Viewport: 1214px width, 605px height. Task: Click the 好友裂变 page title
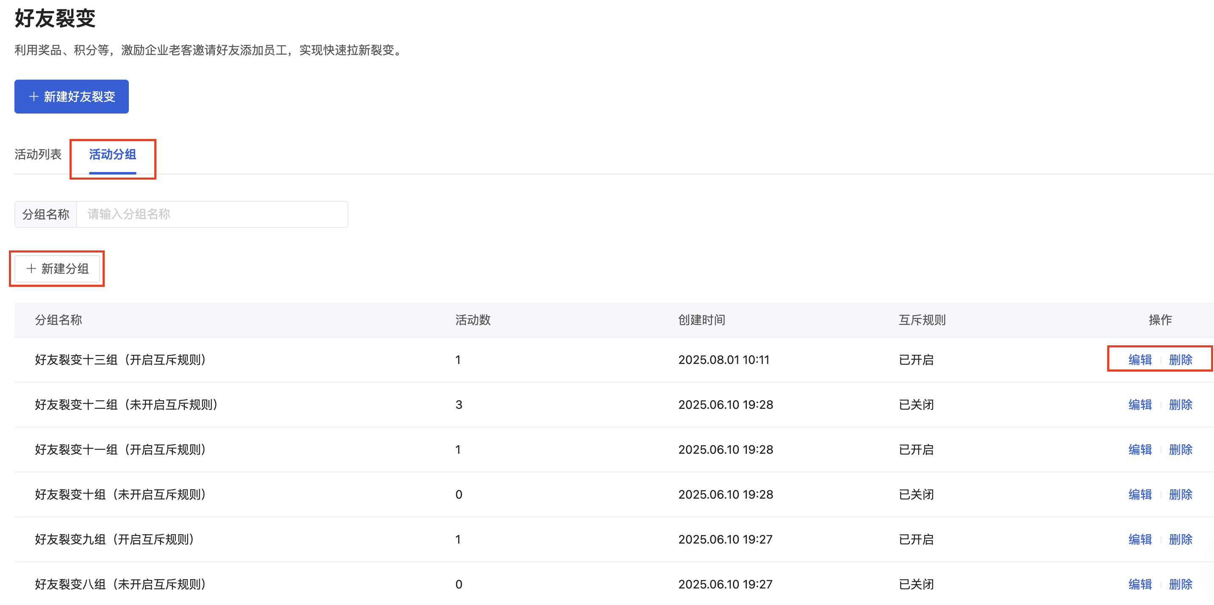pos(55,18)
